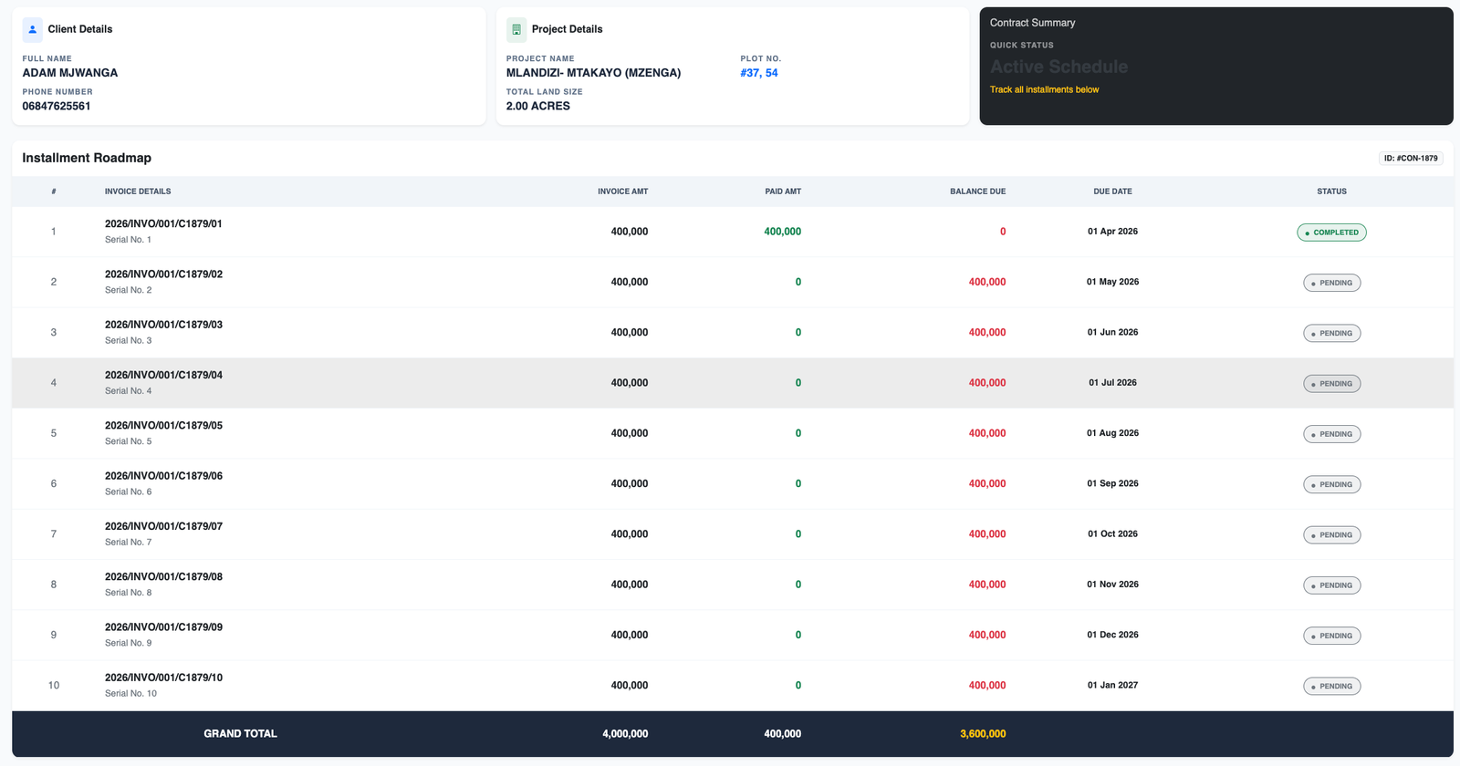Image resolution: width=1460 pixels, height=766 pixels.
Task: Click the Installment Roadmap heading
Action: (x=87, y=158)
